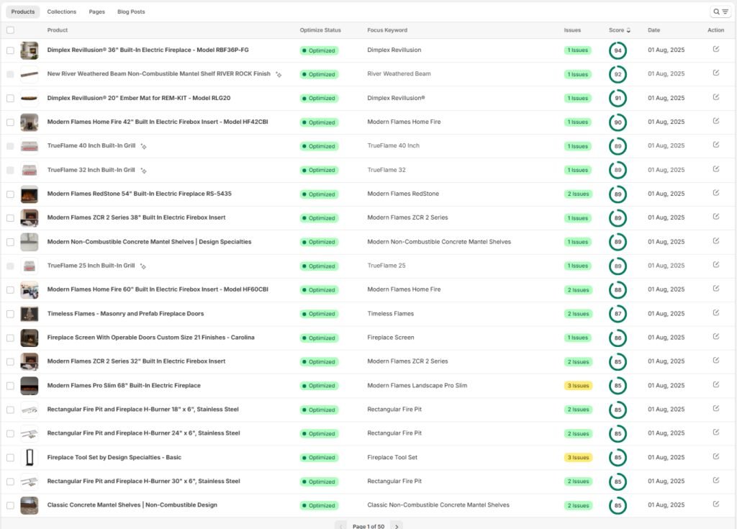Open Blog Posts tab
737x529 pixels.
[131, 12]
